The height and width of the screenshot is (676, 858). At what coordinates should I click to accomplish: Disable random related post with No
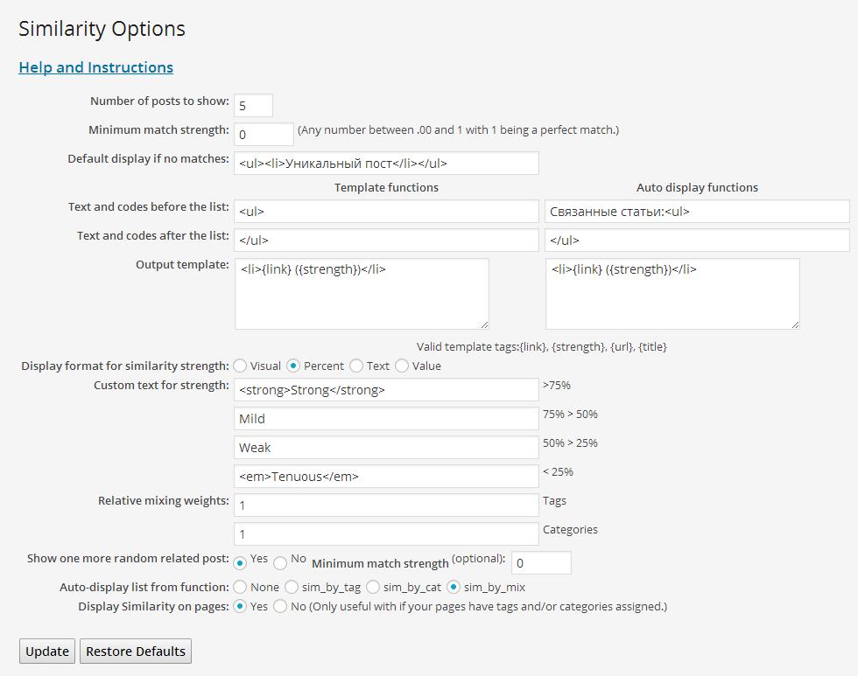coord(280,563)
